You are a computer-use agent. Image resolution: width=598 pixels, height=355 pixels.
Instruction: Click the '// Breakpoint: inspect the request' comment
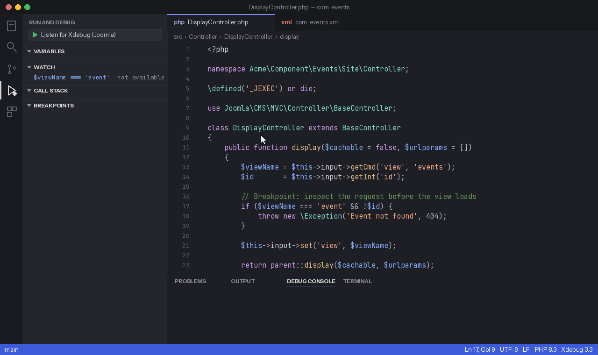pos(359,196)
